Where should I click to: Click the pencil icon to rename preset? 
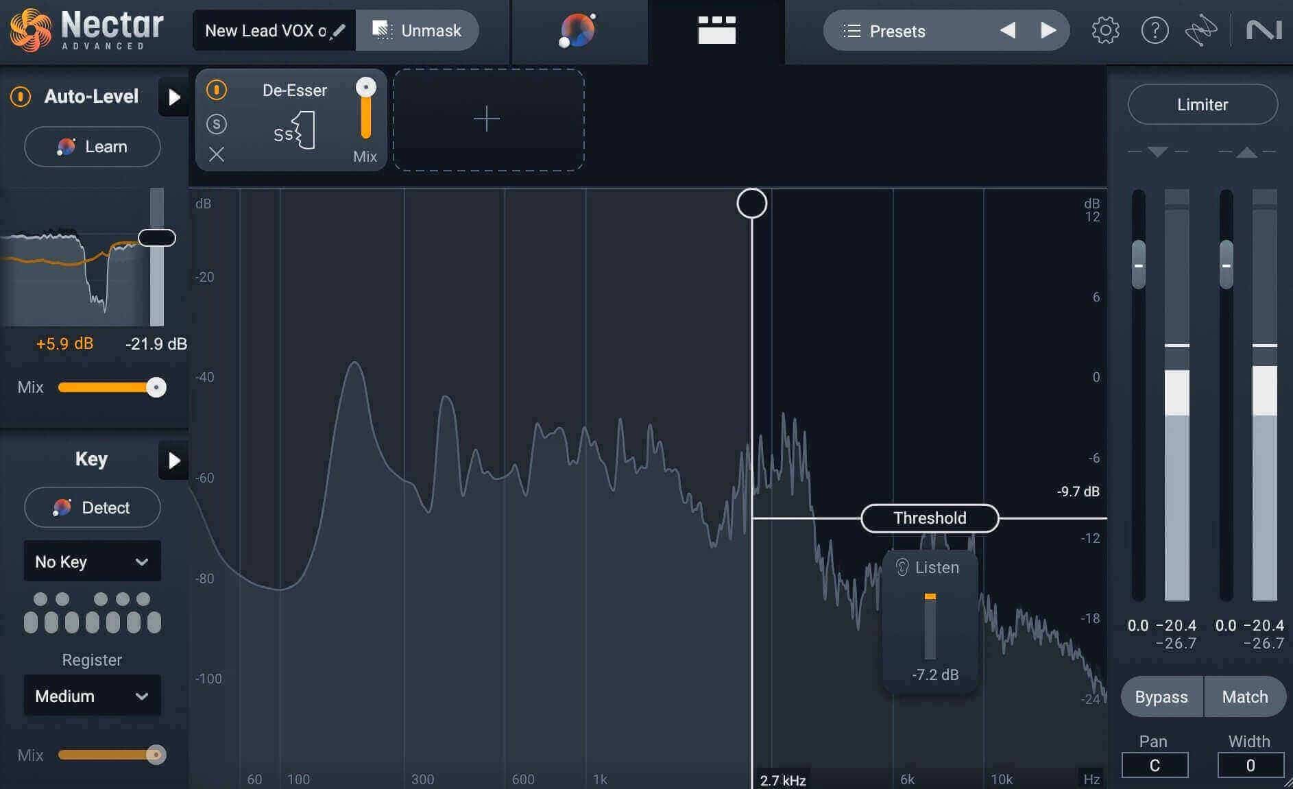tap(338, 31)
